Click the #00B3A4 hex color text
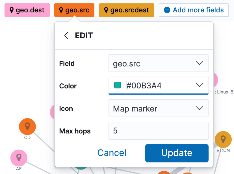Screen dimensions: 234x174 tap(144, 86)
